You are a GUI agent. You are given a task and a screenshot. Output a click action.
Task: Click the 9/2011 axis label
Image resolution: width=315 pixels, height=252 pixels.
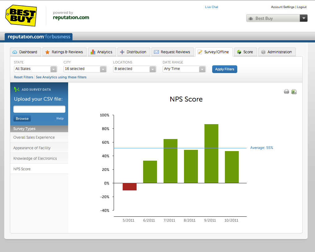(x=210, y=220)
